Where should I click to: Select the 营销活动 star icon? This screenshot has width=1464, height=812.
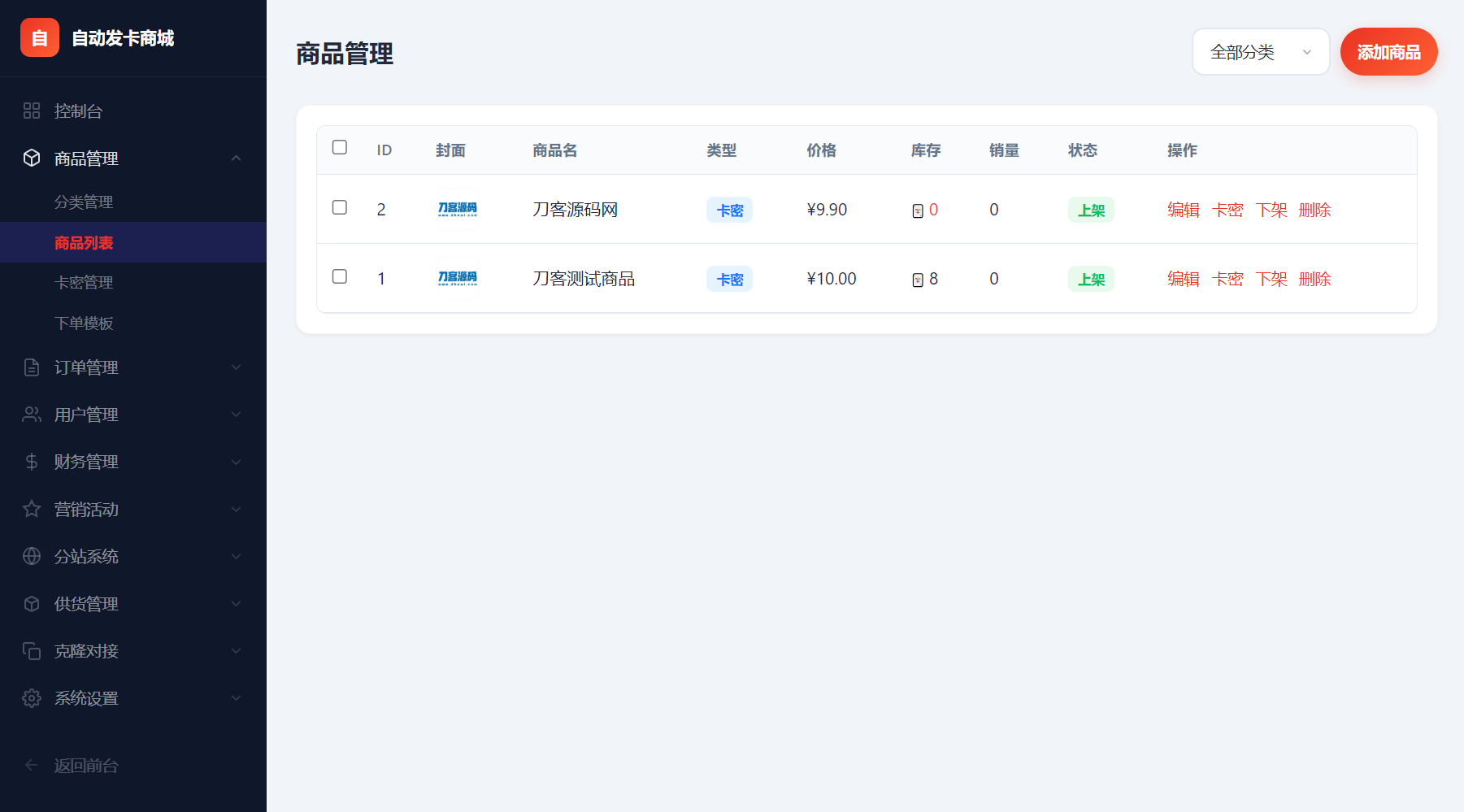[x=32, y=510]
